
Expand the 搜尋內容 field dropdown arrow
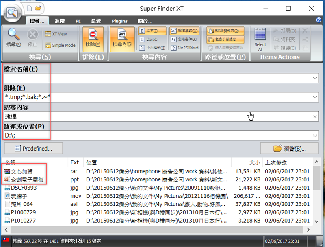pyautogui.click(x=315, y=116)
